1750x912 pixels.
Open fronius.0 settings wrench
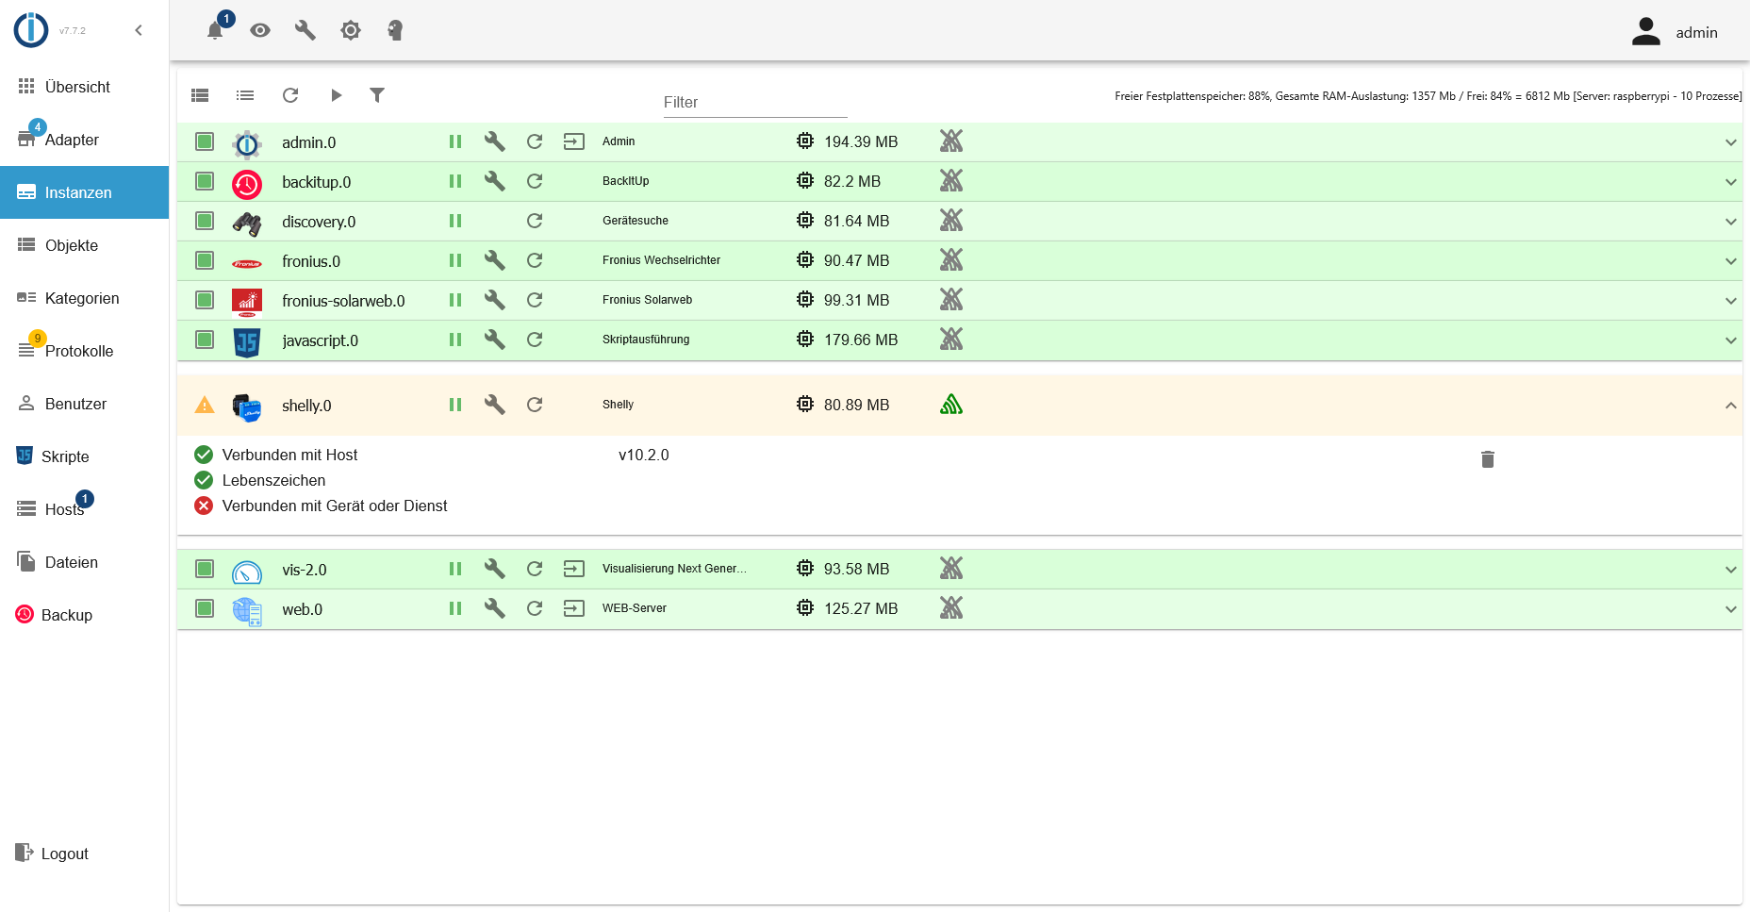pyautogui.click(x=495, y=260)
